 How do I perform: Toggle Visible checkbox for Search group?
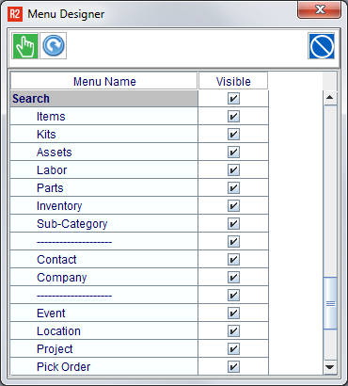(x=233, y=98)
